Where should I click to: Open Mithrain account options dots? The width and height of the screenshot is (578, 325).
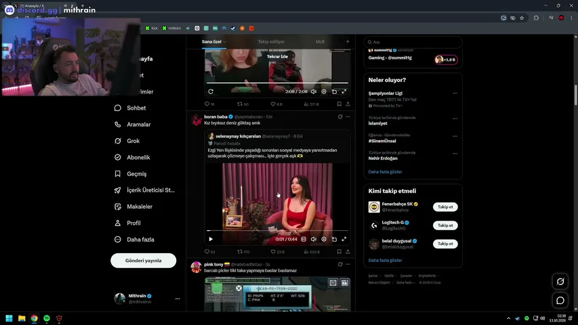point(178,299)
